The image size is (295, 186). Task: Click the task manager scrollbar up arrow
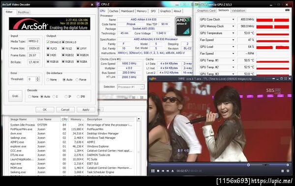tap(139, 119)
